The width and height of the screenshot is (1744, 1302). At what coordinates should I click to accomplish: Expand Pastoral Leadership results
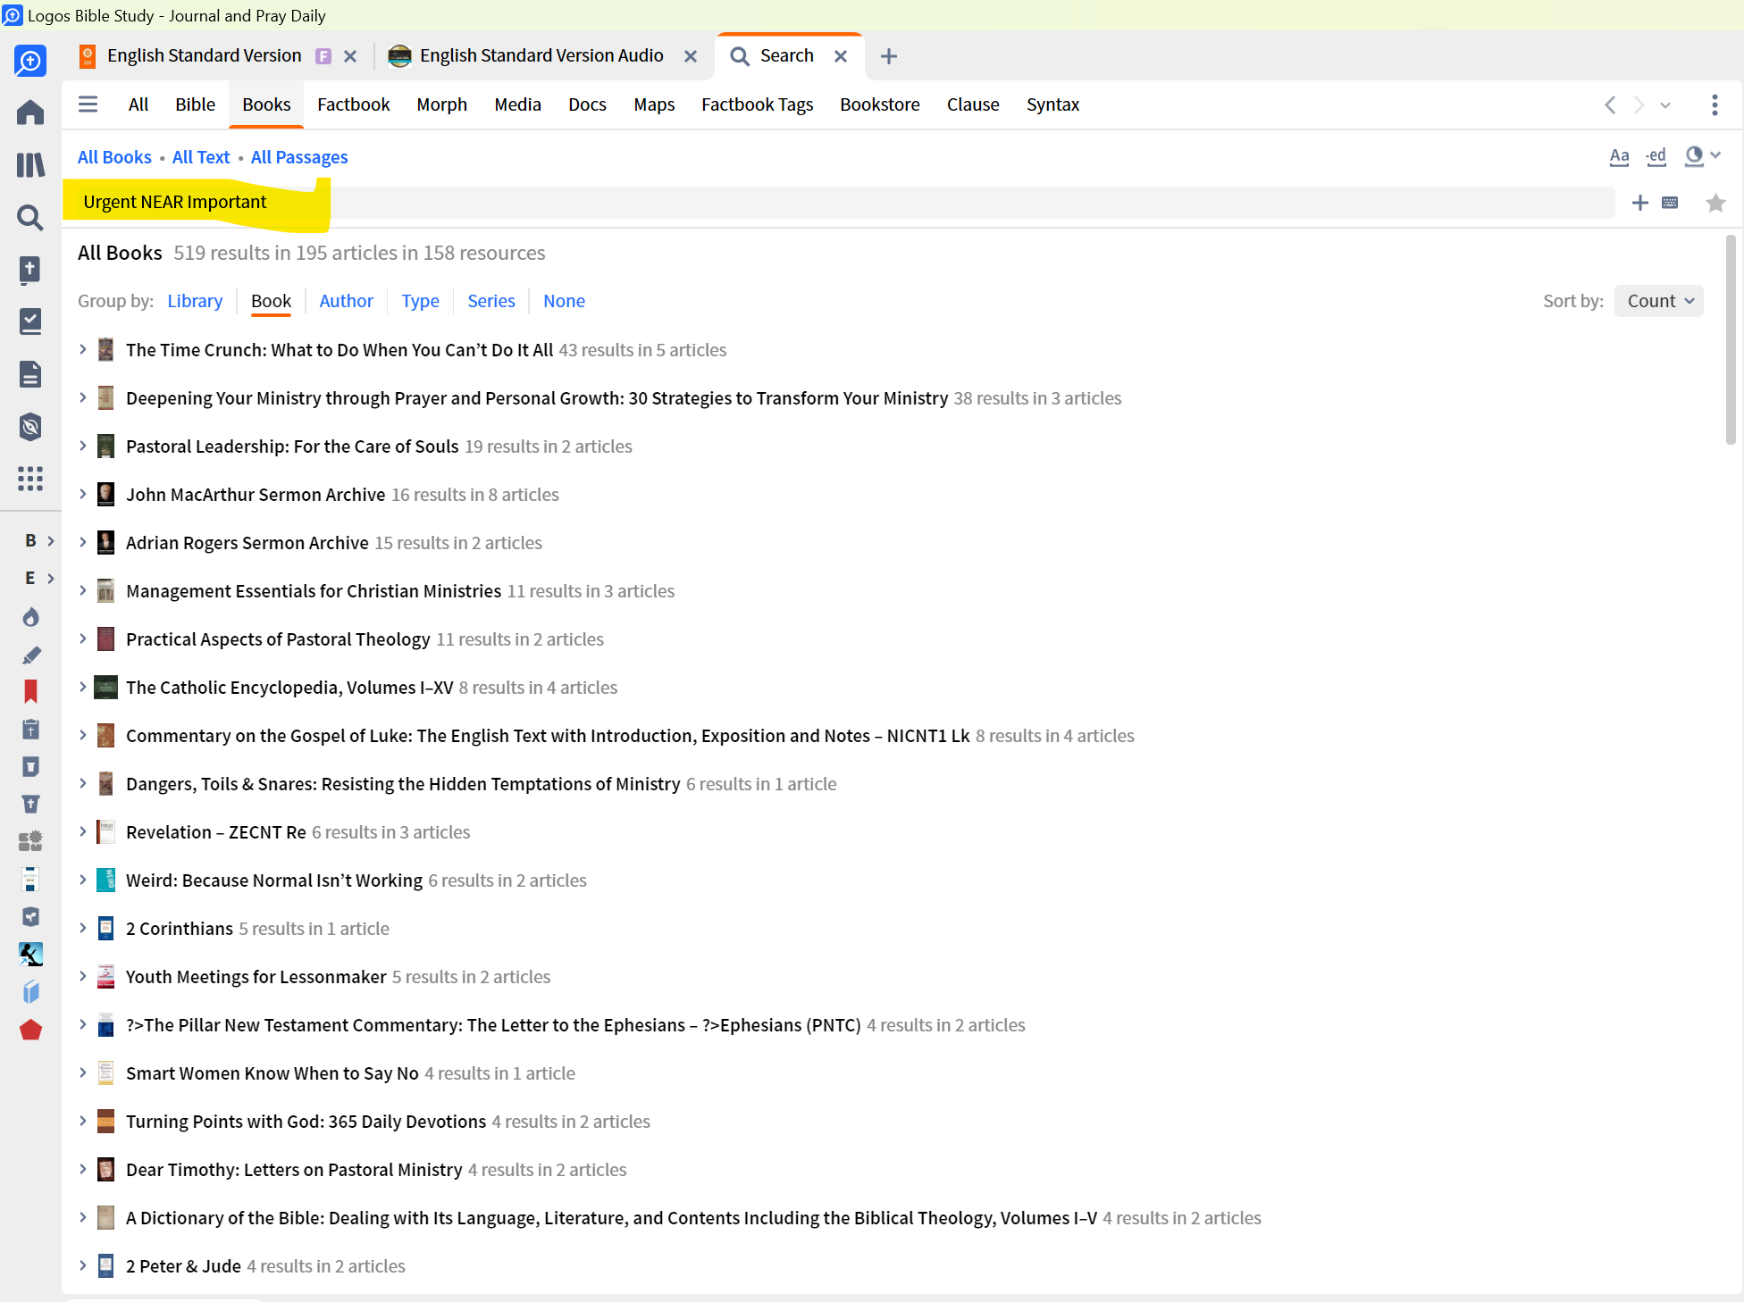point(82,446)
